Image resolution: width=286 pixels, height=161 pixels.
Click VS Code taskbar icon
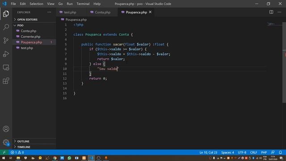pyautogui.click(x=91, y=158)
